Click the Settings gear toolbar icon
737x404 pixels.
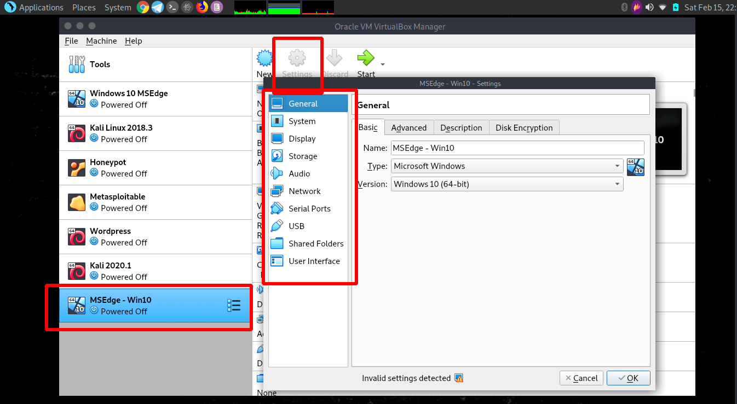tap(297, 57)
